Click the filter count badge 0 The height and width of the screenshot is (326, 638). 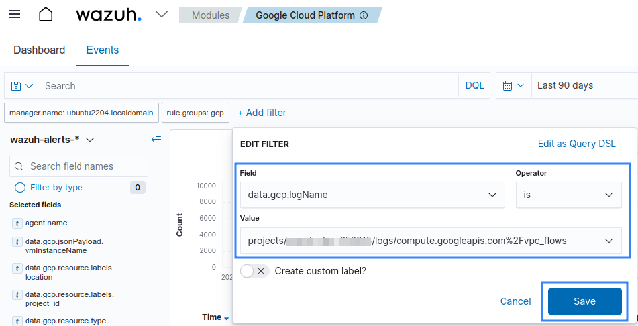(x=138, y=188)
